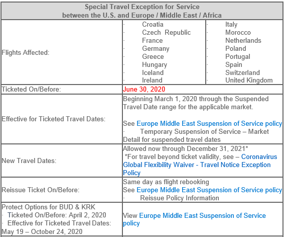Click the Effective for Ticketed Travel Dates label

pos(54,119)
